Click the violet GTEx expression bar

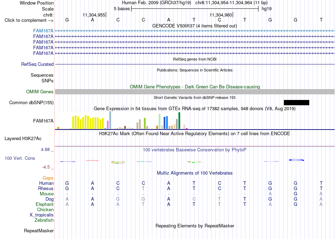click(108, 125)
